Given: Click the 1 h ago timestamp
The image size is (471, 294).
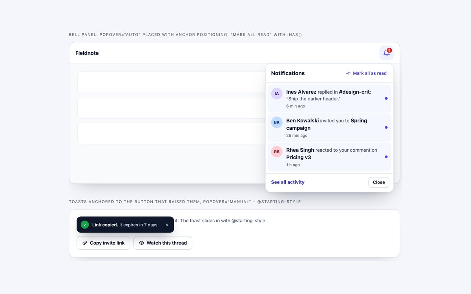Looking at the screenshot, I should 293,165.
